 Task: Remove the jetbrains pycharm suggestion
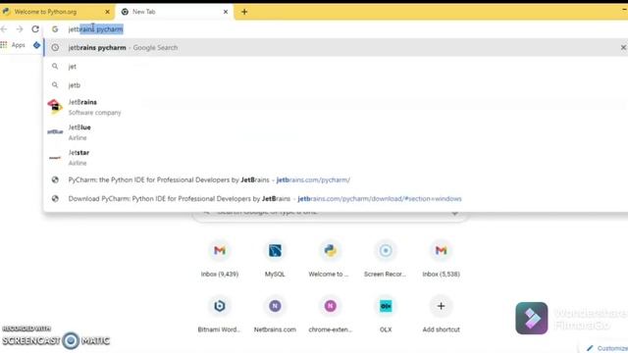[x=623, y=48]
